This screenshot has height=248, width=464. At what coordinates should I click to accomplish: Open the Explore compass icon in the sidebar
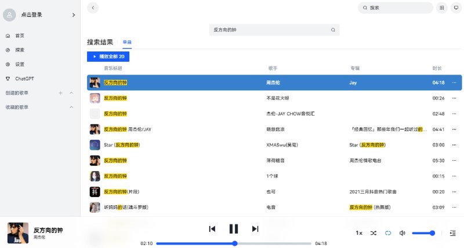pyautogui.click(x=8, y=50)
